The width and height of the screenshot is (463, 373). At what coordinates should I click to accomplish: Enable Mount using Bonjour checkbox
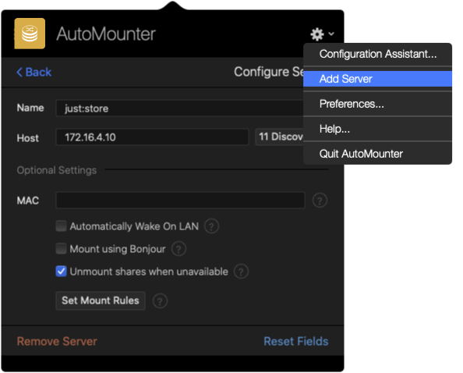point(61,249)
